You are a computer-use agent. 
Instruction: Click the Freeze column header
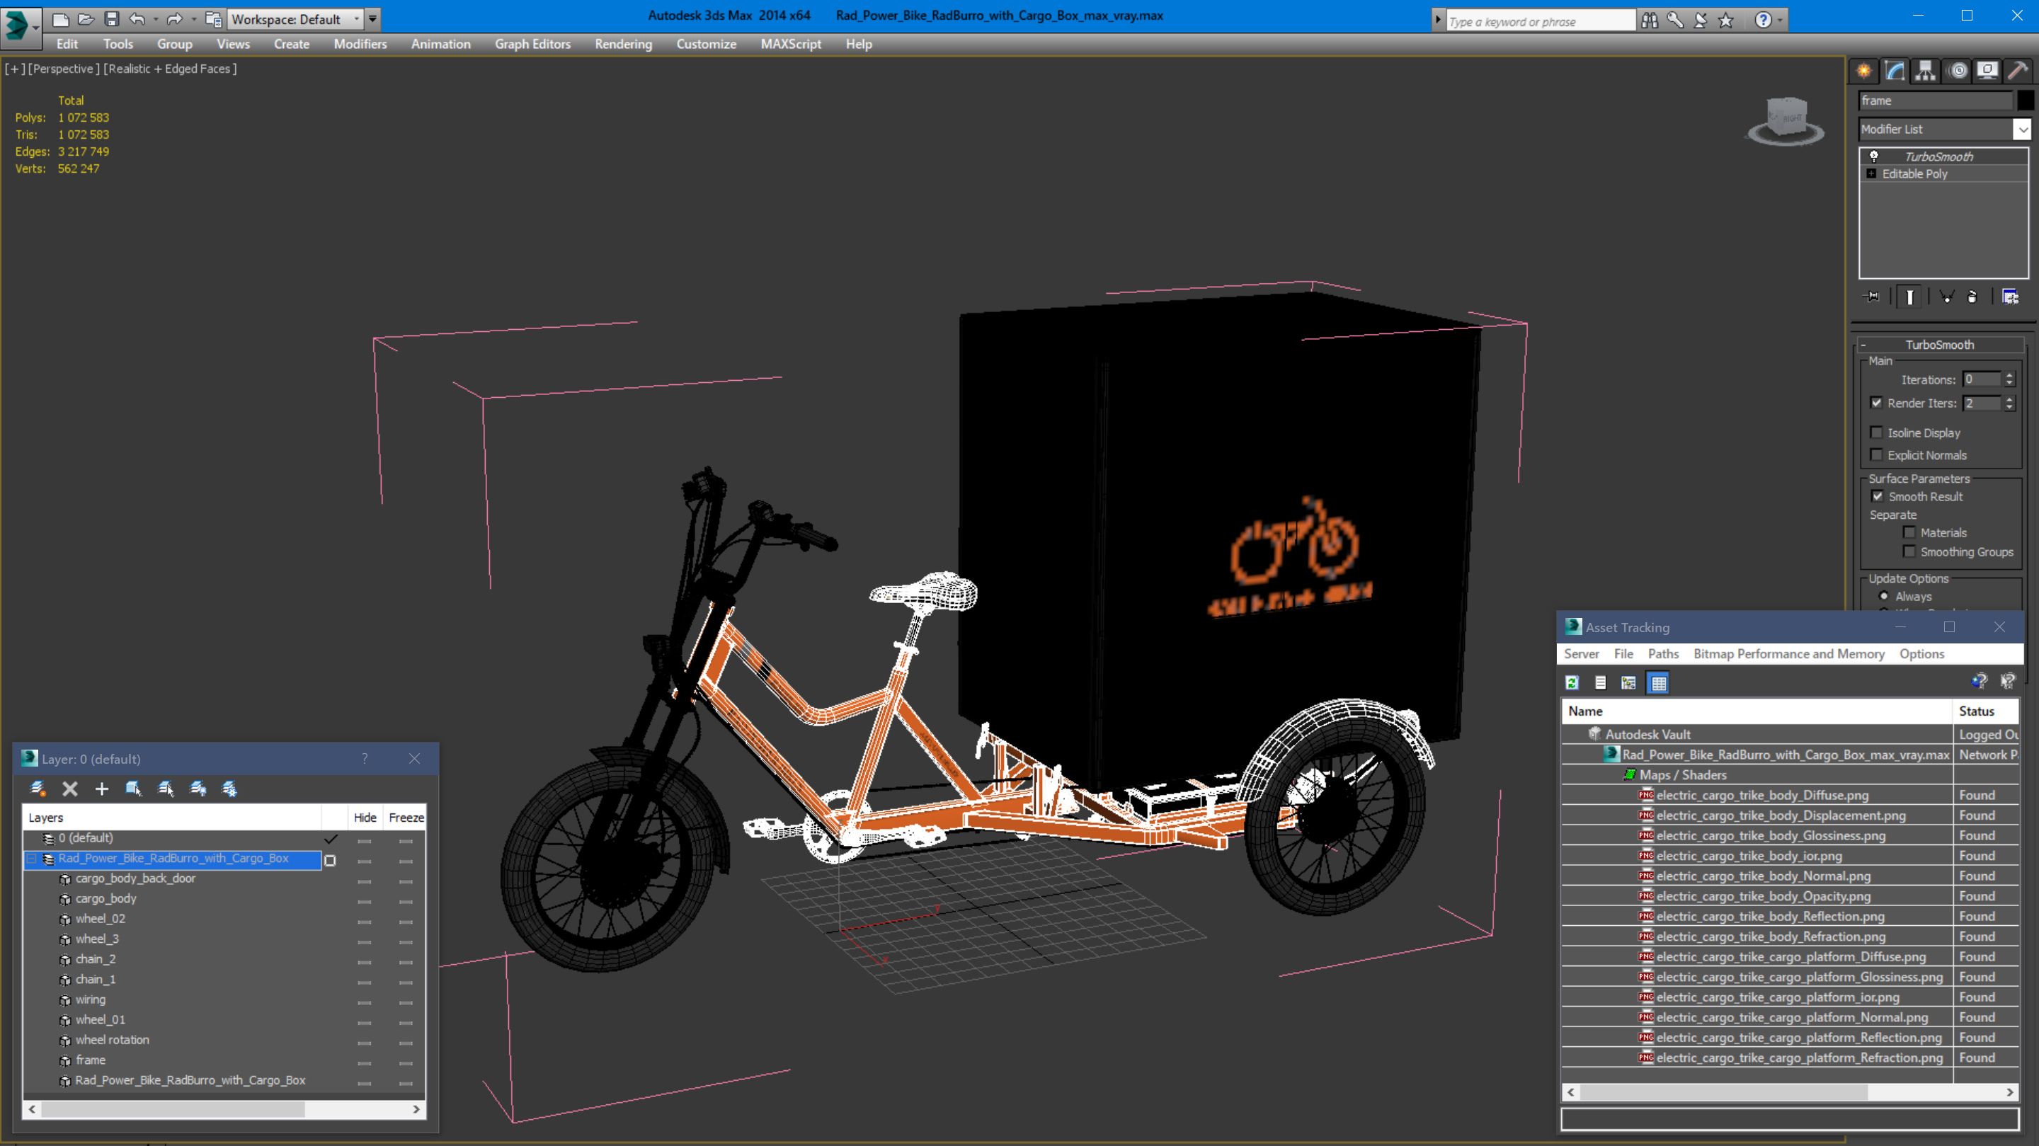click(406, 818)
